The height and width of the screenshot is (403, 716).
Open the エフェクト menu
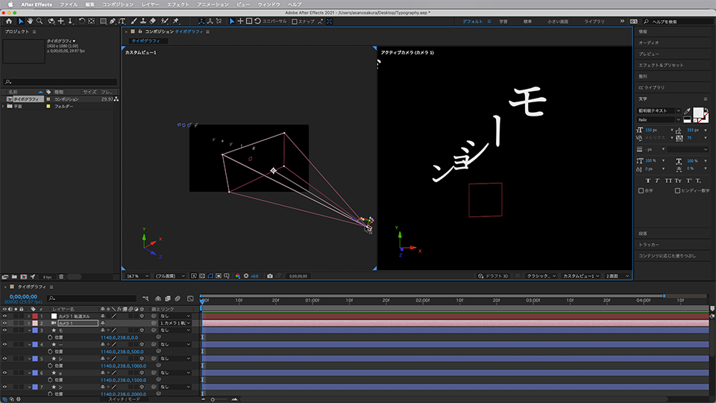[178, 4]
